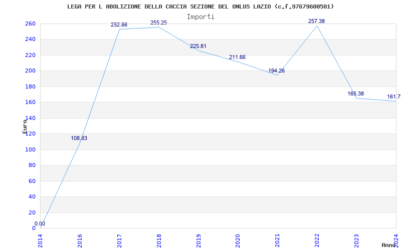The image size is (401, 250).
Task: Click the 20 y-axis tick label
Action: [x=32, y=212]
